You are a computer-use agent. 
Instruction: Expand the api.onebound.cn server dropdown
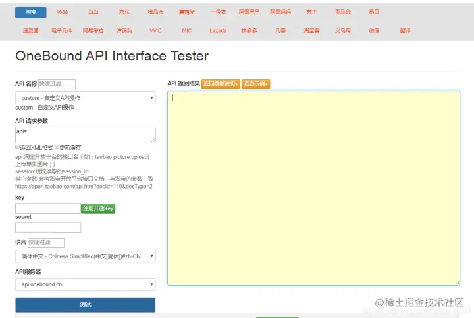(x=85, y=284)
